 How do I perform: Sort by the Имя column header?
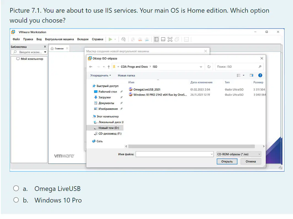click(x=131, y=82)
